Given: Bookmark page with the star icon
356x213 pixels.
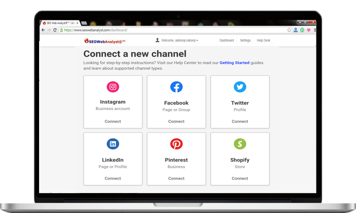Looking at the screenshot, I should tap(289, 30).
